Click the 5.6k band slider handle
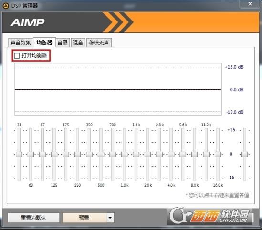Viewport: 262px width, 230px height. (183, 154)
